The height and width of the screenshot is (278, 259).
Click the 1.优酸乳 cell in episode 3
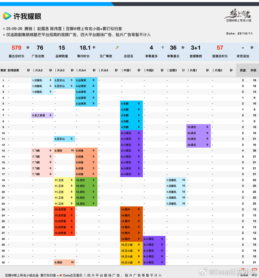pyautogui.click(x=42, y=92)
